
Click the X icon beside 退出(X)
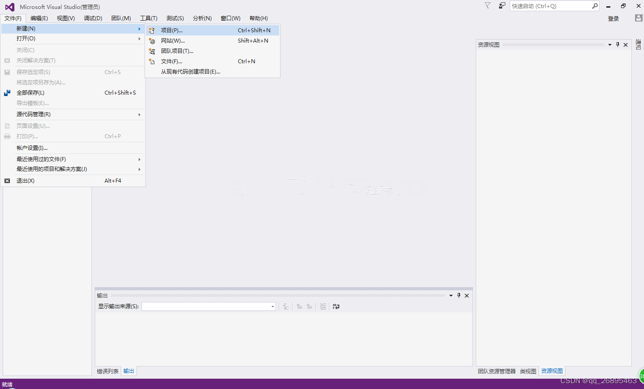tap(7, 181)
